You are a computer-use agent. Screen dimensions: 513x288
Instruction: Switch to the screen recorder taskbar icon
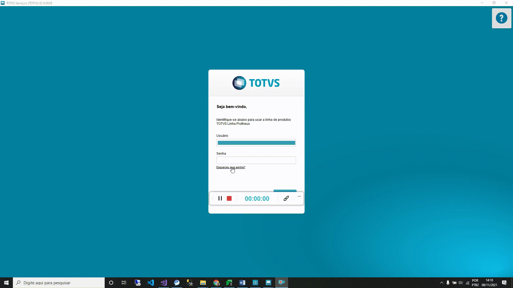pos(282,283)
